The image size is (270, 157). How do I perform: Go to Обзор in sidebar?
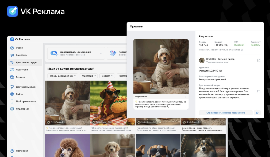click(25, 48)
